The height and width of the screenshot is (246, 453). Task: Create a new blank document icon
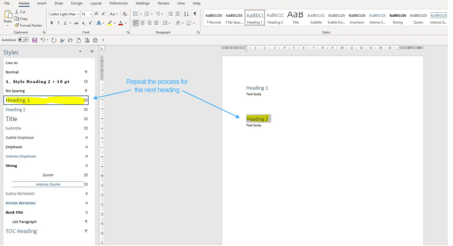[79, 40]
